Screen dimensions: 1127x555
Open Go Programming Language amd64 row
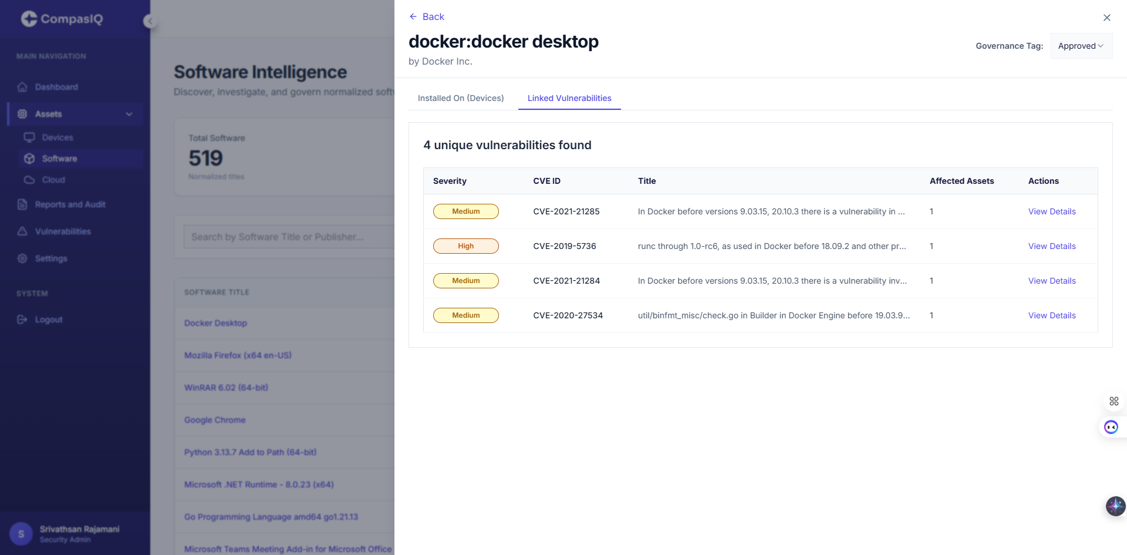(x=271, y=517)
